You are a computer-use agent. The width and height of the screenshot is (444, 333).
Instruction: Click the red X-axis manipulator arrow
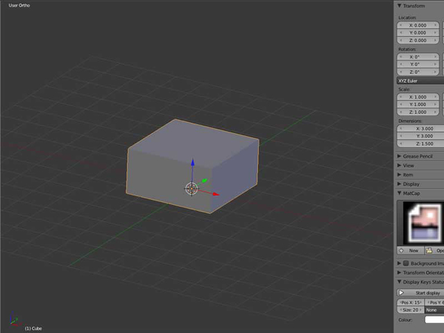tap(215, 194)
